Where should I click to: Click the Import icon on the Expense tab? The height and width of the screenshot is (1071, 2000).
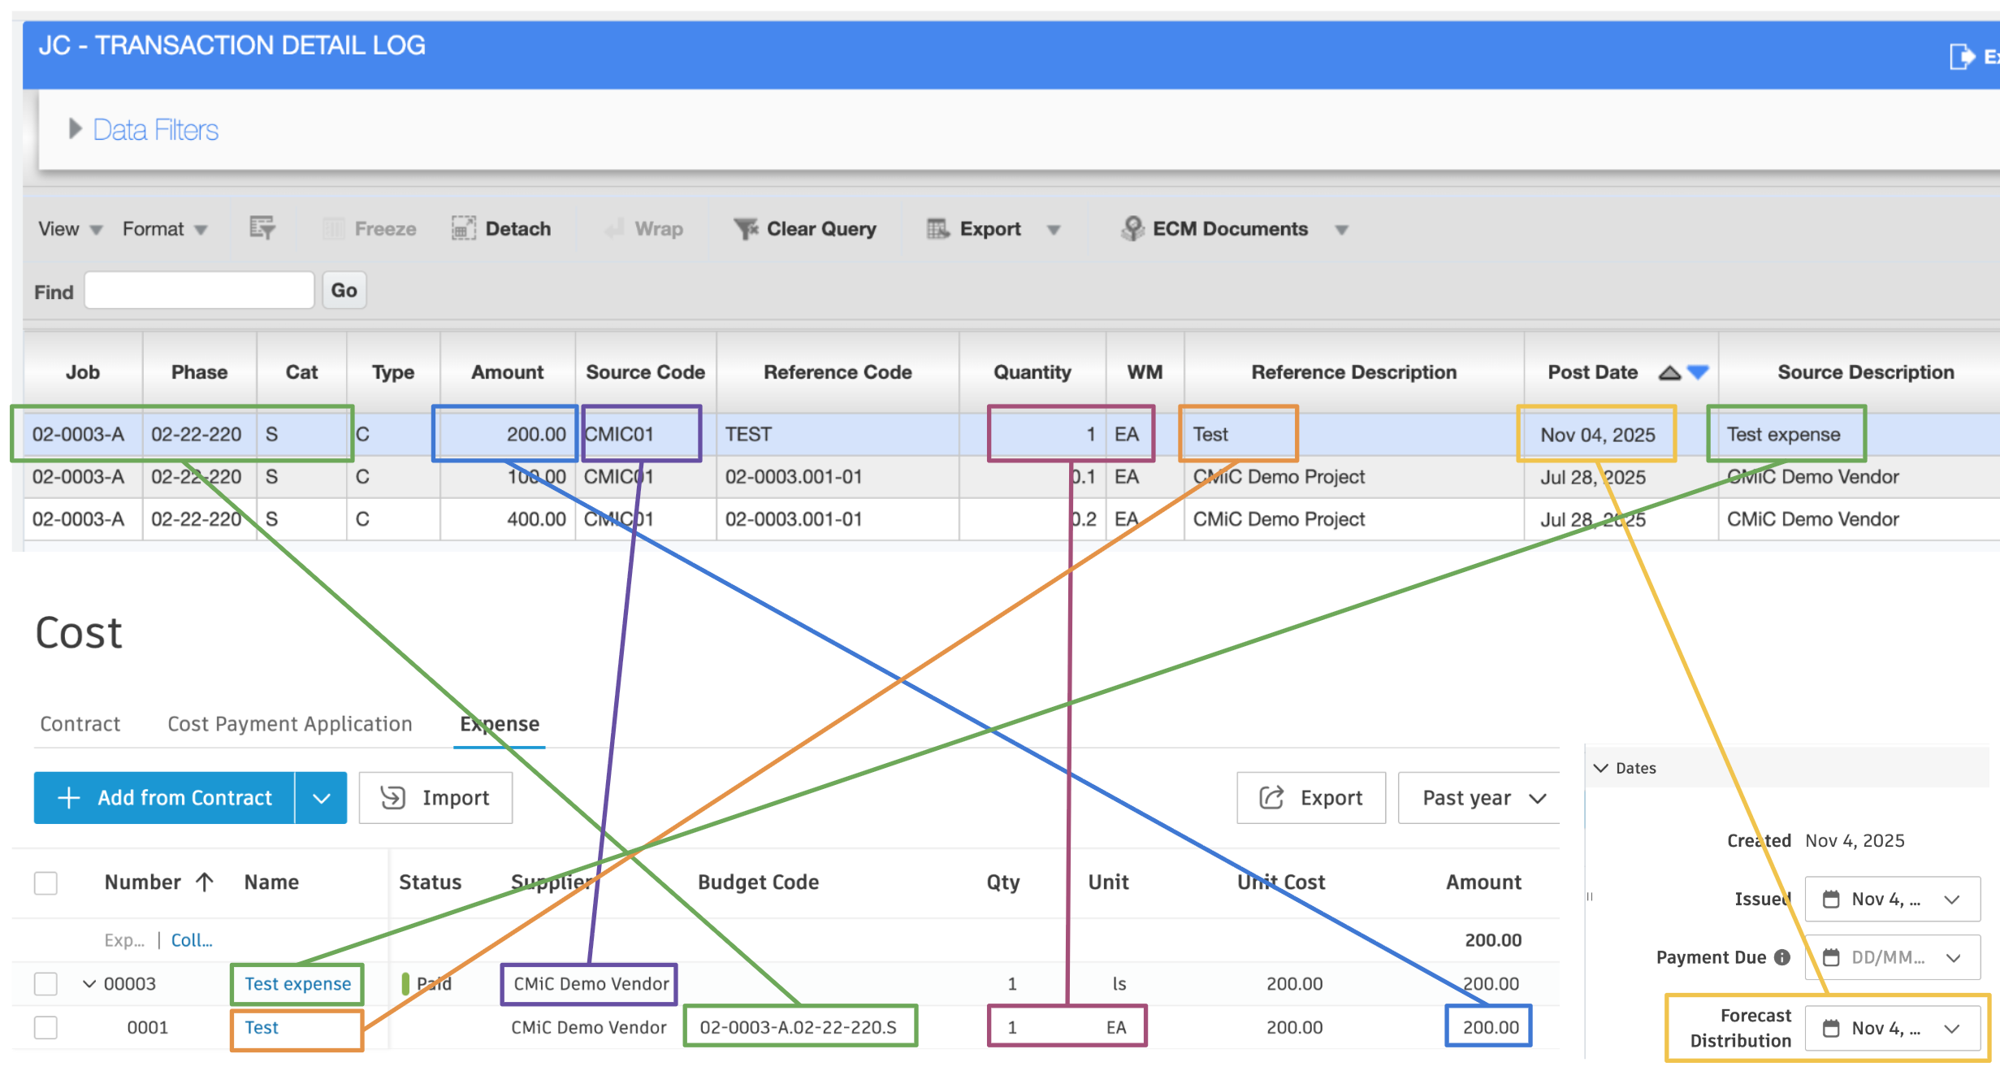click(393, 797)
